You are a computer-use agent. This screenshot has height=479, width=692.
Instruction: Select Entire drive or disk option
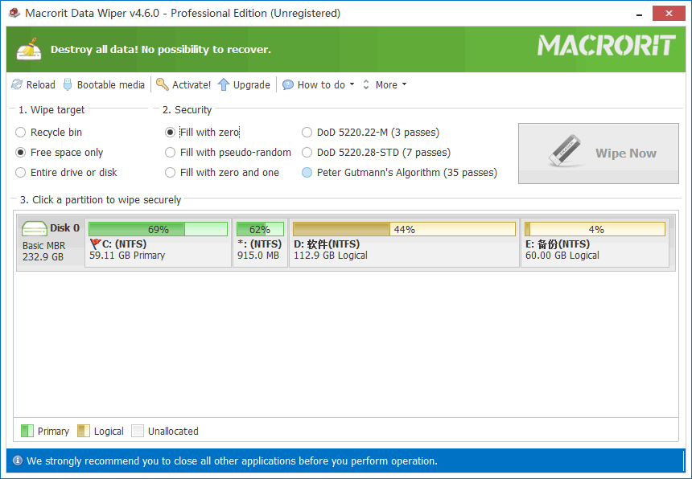coord(66,172)
